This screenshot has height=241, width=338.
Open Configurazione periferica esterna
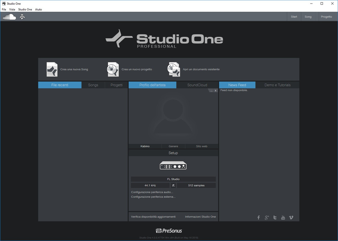tap(153, 197)
